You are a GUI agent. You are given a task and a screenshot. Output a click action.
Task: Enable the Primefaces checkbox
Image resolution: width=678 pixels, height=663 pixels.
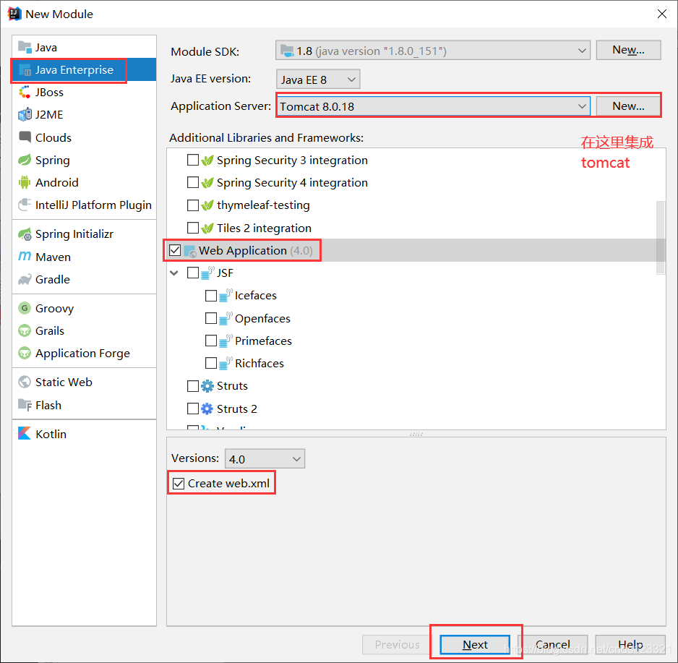pyautogui.click(x=211, y=341)
